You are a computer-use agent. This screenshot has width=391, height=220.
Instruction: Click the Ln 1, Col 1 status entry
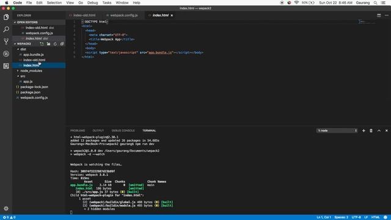[324, 218]
